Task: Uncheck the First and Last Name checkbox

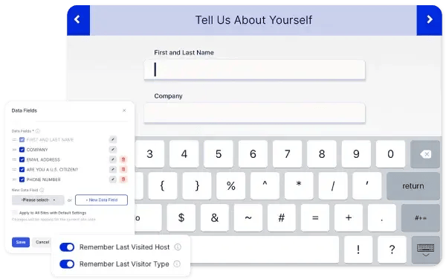Action: click(x=22, y=139)
